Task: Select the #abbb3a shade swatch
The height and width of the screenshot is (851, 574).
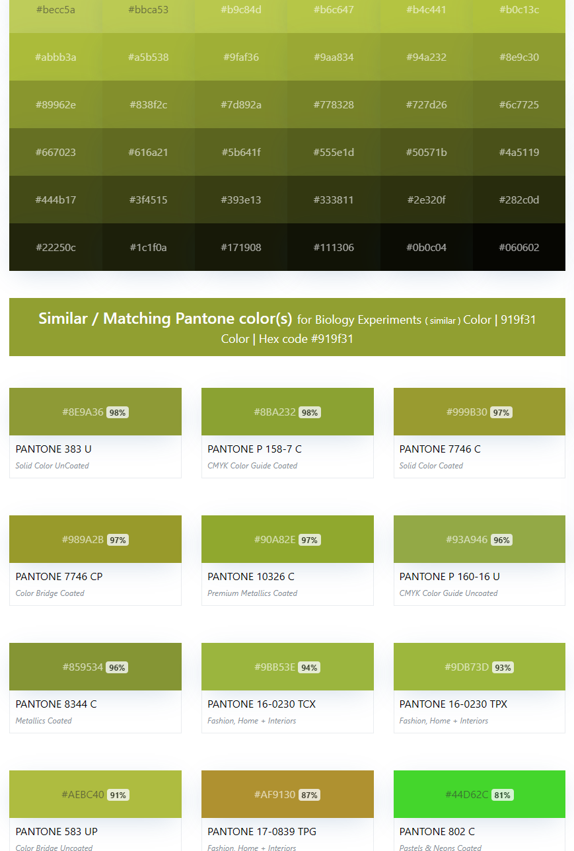Action: (55, 57)
